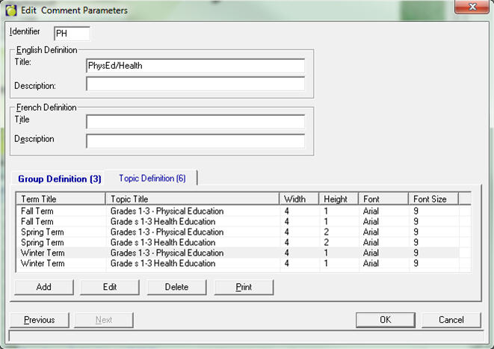Focus the French Description input field
Viewport: 494px width, 349px height.
195,140
